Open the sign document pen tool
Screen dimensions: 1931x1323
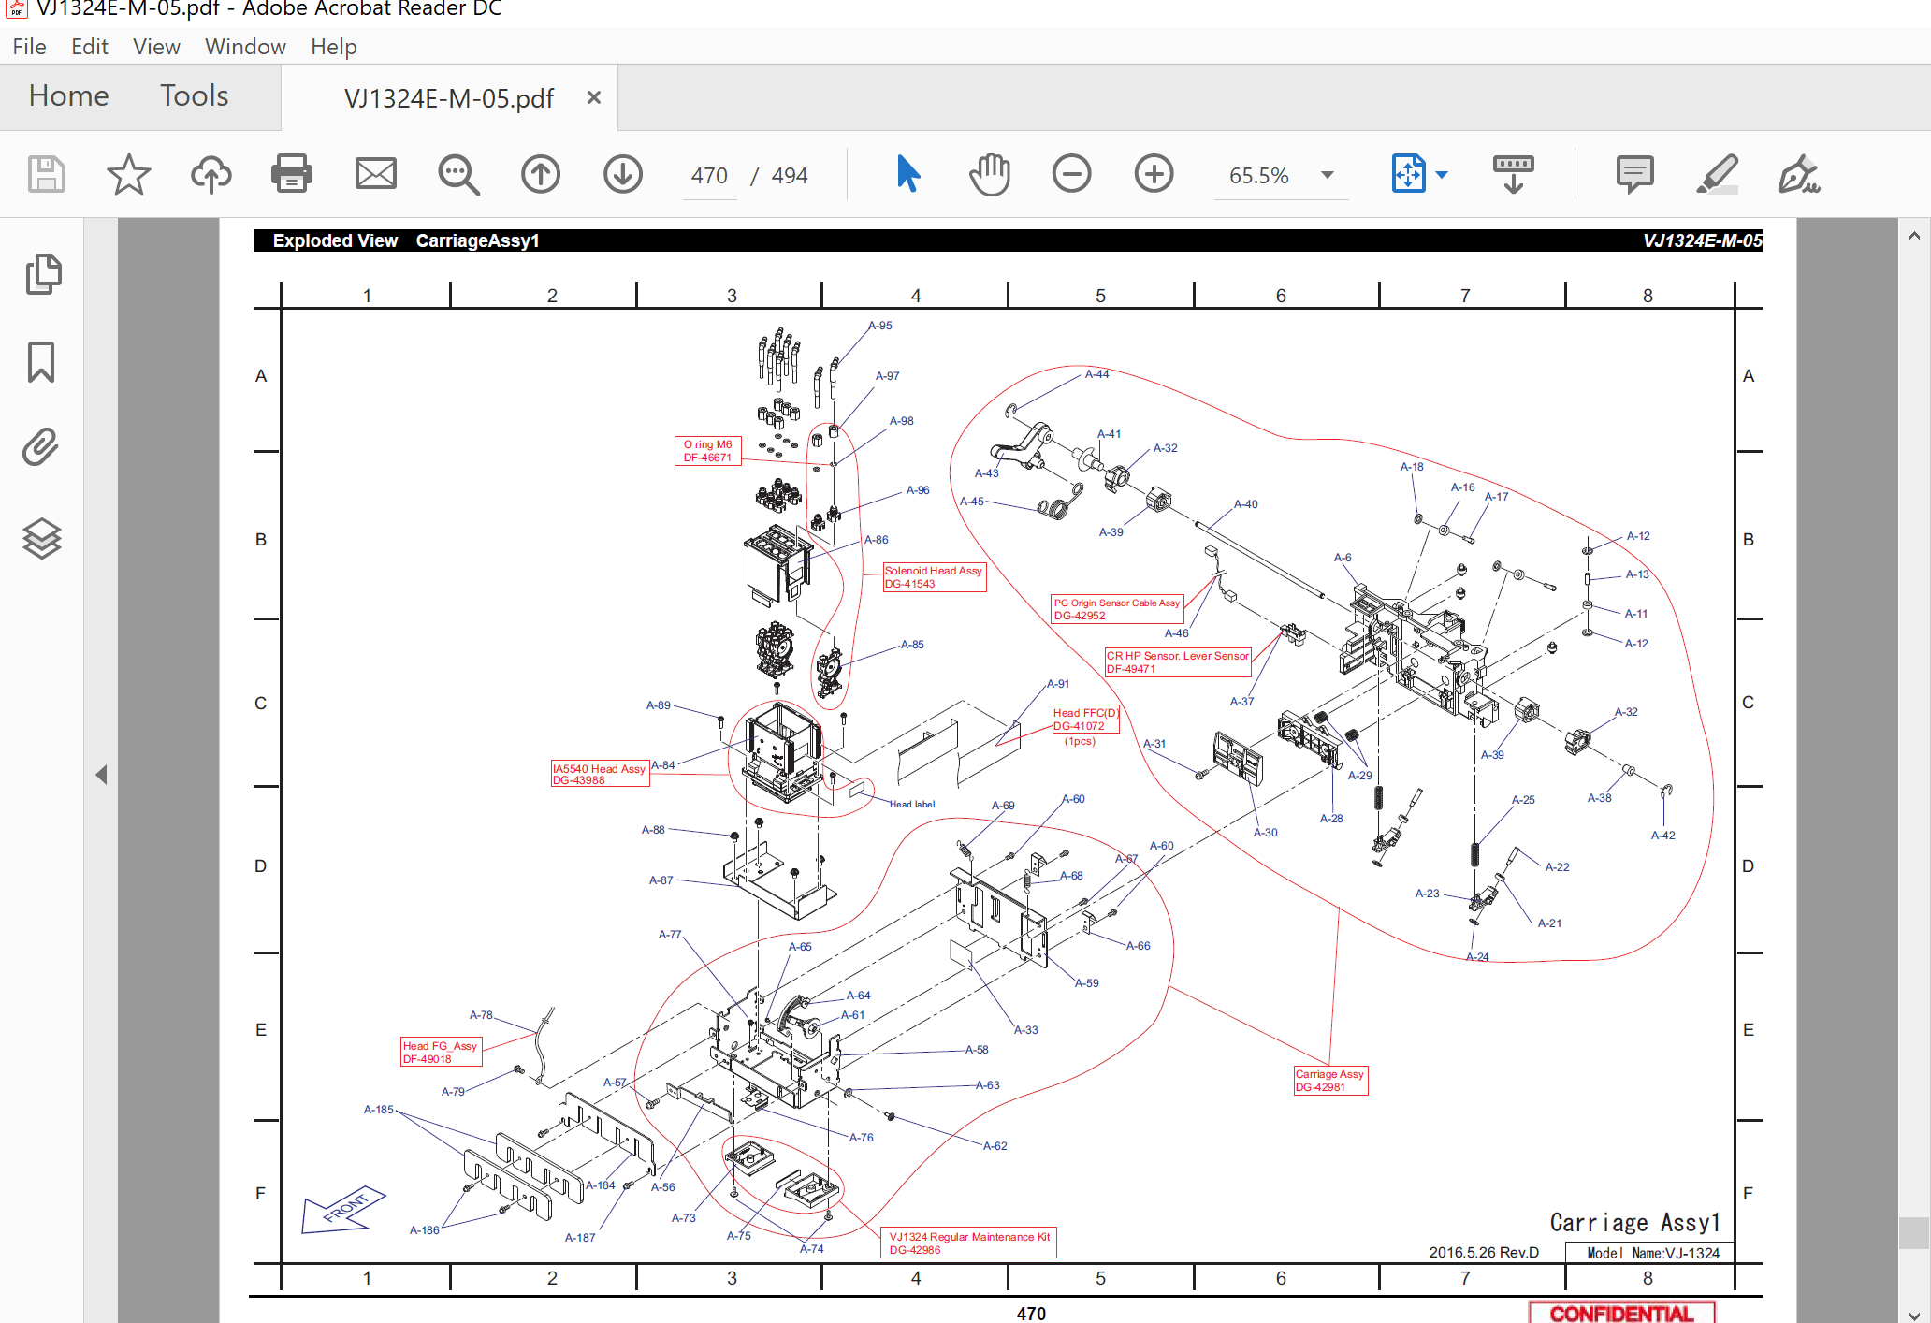(1798, 174)
